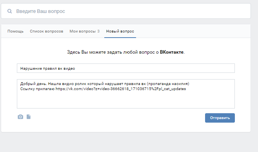Attach a photo with the camera icon
This screenshot has height=152, width=258.
tap(20, 117)
